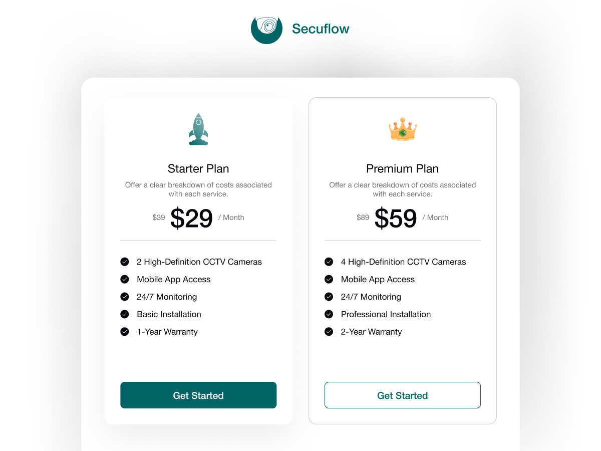The image size is (601, 451).
Task: Click the Starter Plan rocket icon
Action: point(198,129)
